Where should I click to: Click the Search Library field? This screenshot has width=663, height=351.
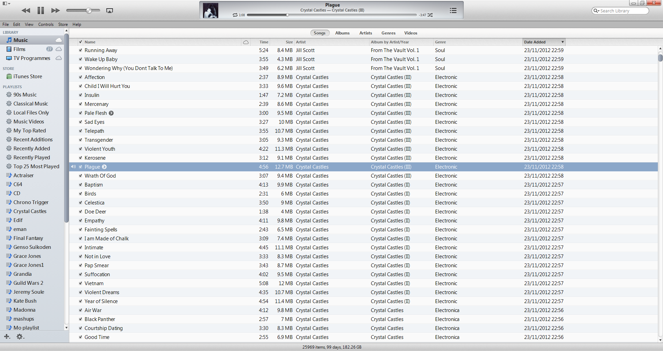pyautogui.click(x=620, y=11)
